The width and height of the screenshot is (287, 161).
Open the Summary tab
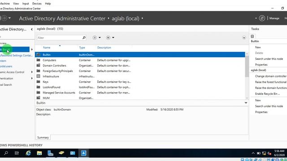pos(43,137)
